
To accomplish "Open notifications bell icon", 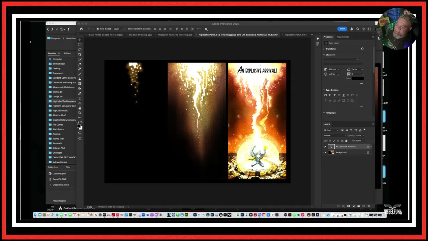I will coord(351,29).
